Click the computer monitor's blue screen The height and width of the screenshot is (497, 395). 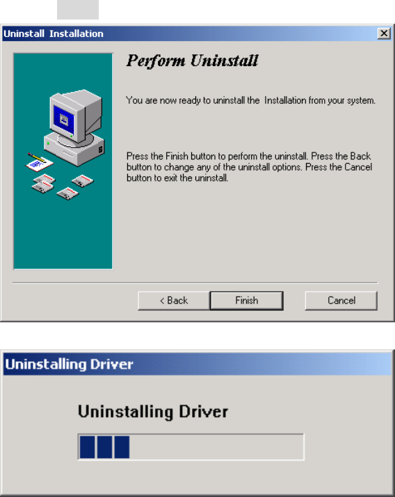(x=64, y=120)
